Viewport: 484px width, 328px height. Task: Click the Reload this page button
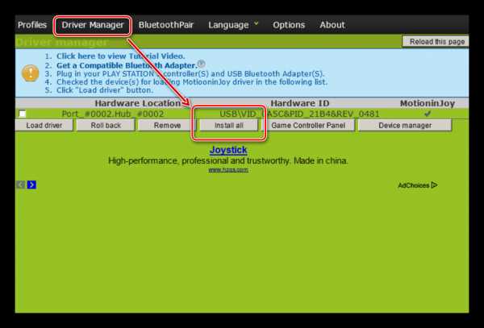436,42
